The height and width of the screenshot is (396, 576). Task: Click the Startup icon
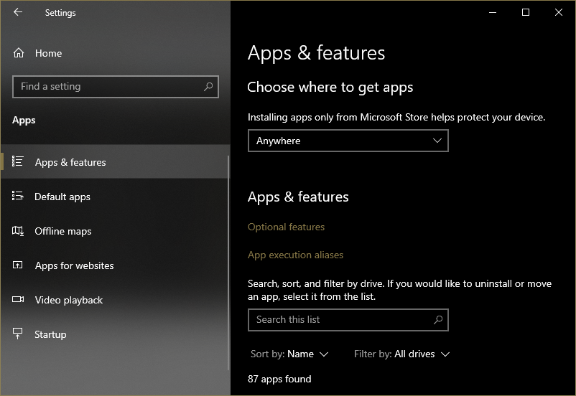point(18,334)
